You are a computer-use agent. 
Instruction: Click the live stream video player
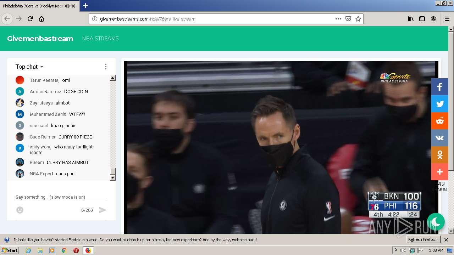[281, 147]
